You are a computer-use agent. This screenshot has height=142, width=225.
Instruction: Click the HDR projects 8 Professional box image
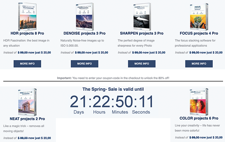click(x=27, y=17)
